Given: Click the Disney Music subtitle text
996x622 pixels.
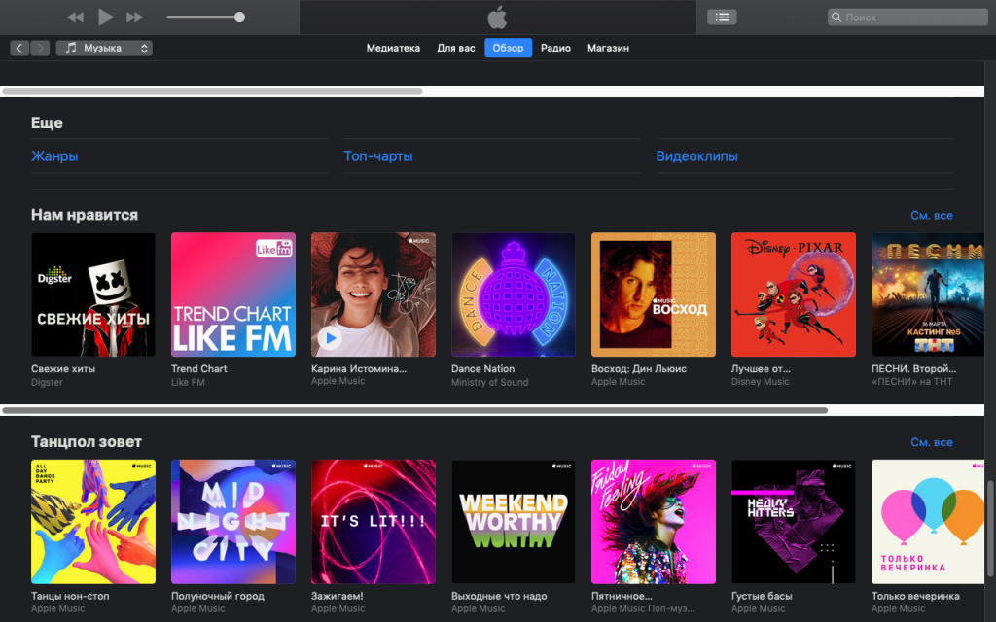Looking at the screenshot, I should [761, 381].
